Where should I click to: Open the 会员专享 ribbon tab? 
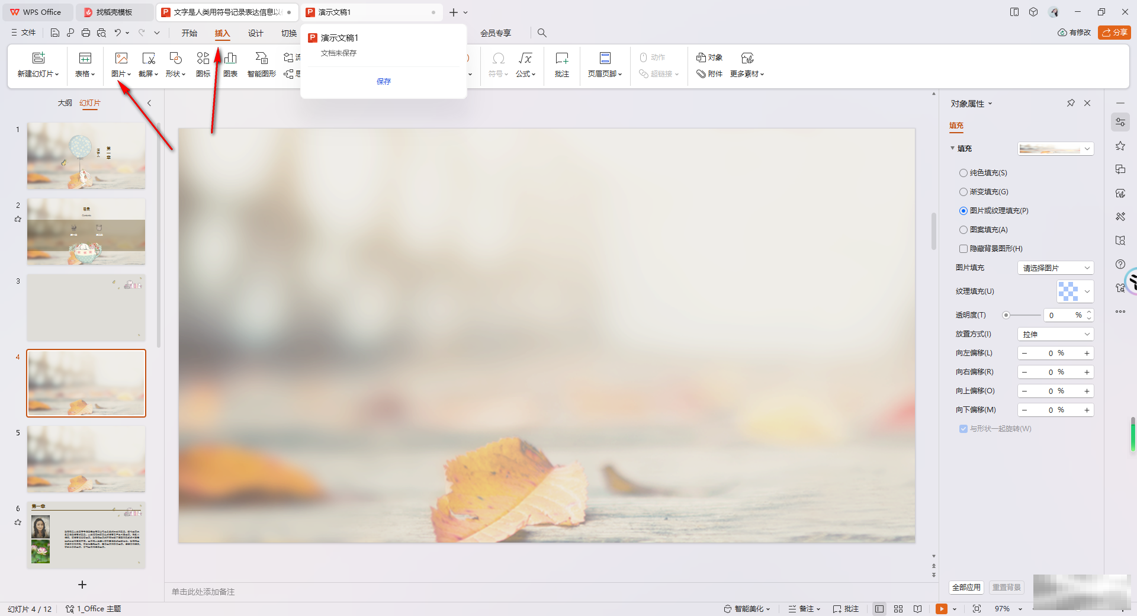click(x=496, y=33)
